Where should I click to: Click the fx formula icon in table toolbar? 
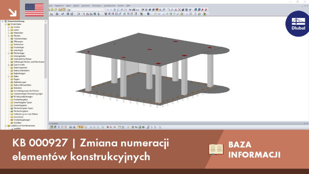tap(152, 127)
